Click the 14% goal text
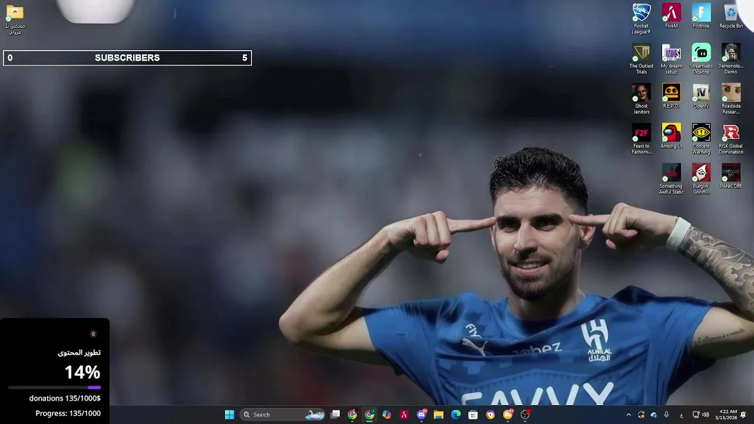Screen dimensions: 754x424 pos(82,372)
